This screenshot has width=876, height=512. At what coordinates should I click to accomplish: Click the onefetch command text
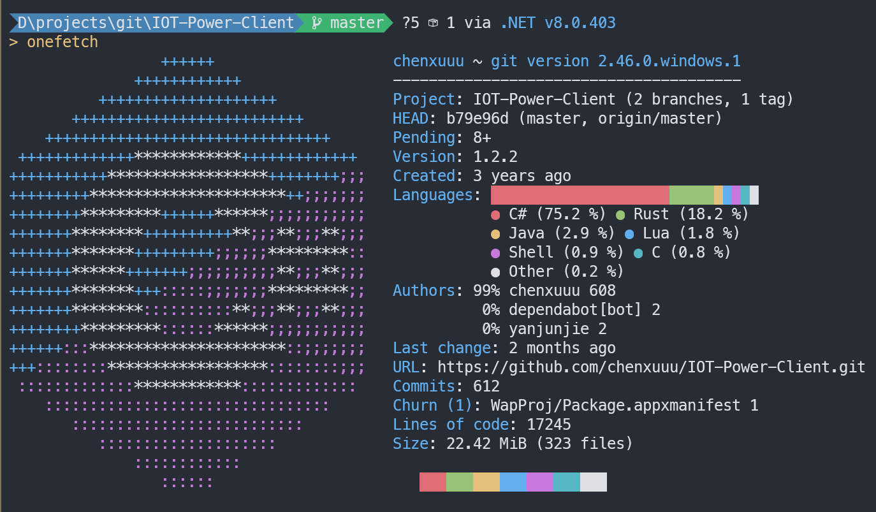[x=62, y=43]
